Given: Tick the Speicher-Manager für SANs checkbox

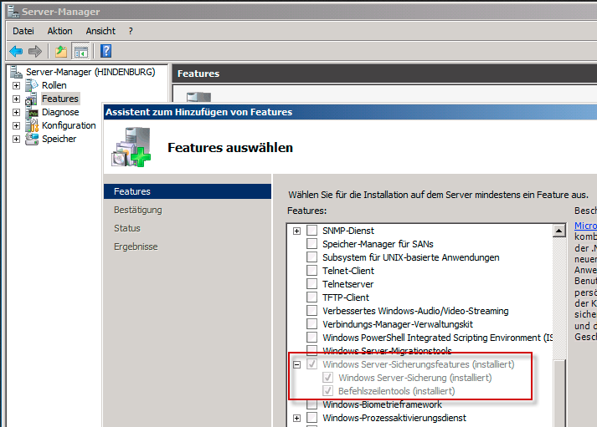Looking at the screenshot, I should (x=311, y=243).
